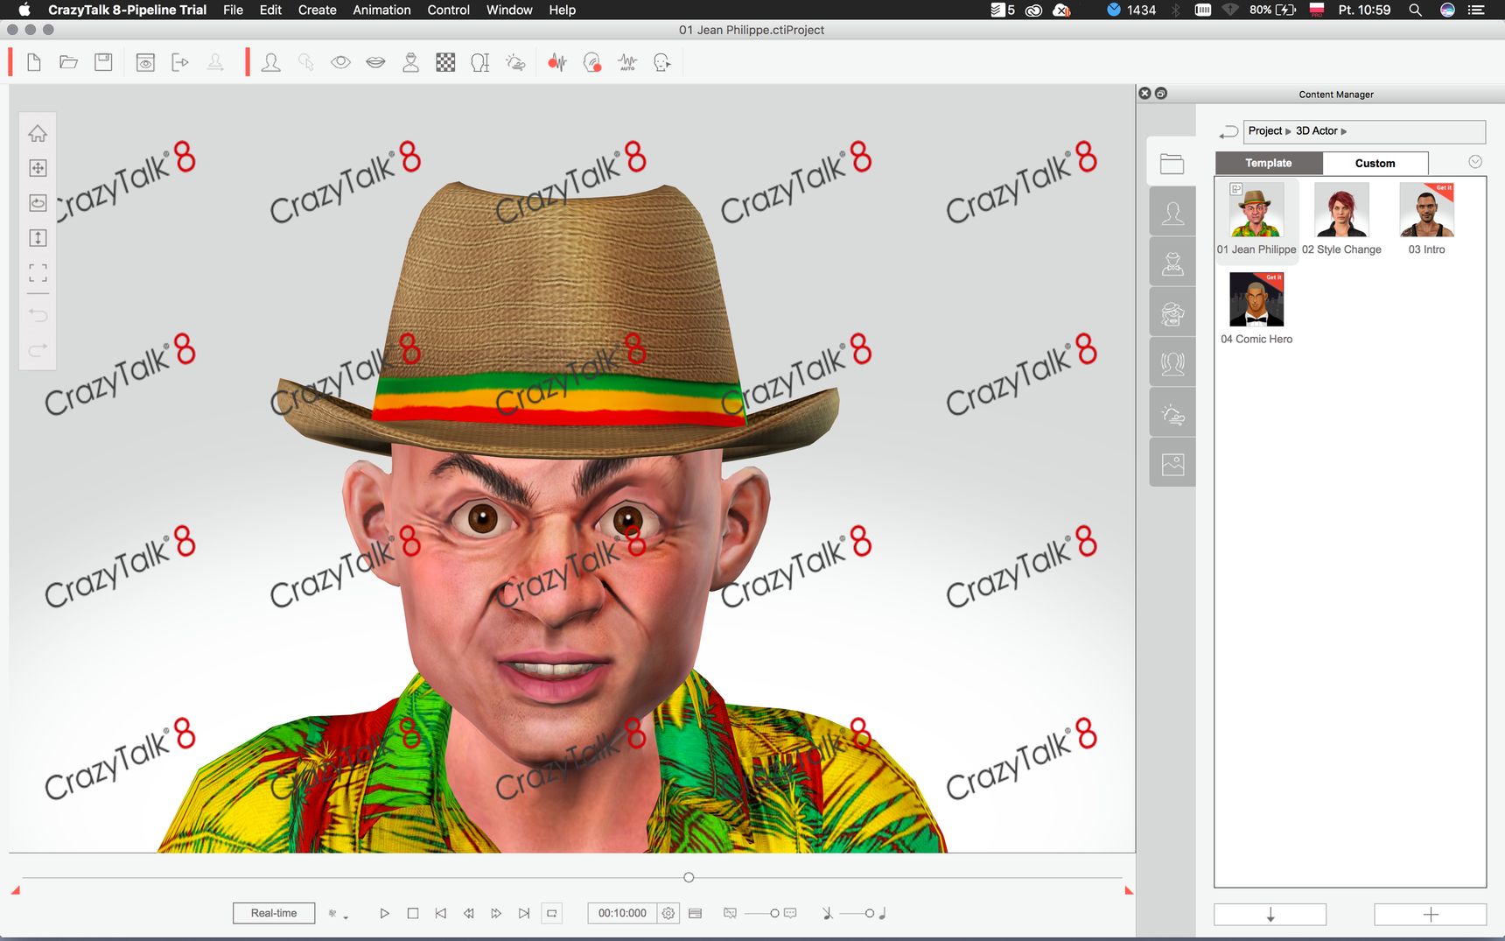Open a project with the folder icon
This screenshot has width=1505, height=941.
click(68, 62)
